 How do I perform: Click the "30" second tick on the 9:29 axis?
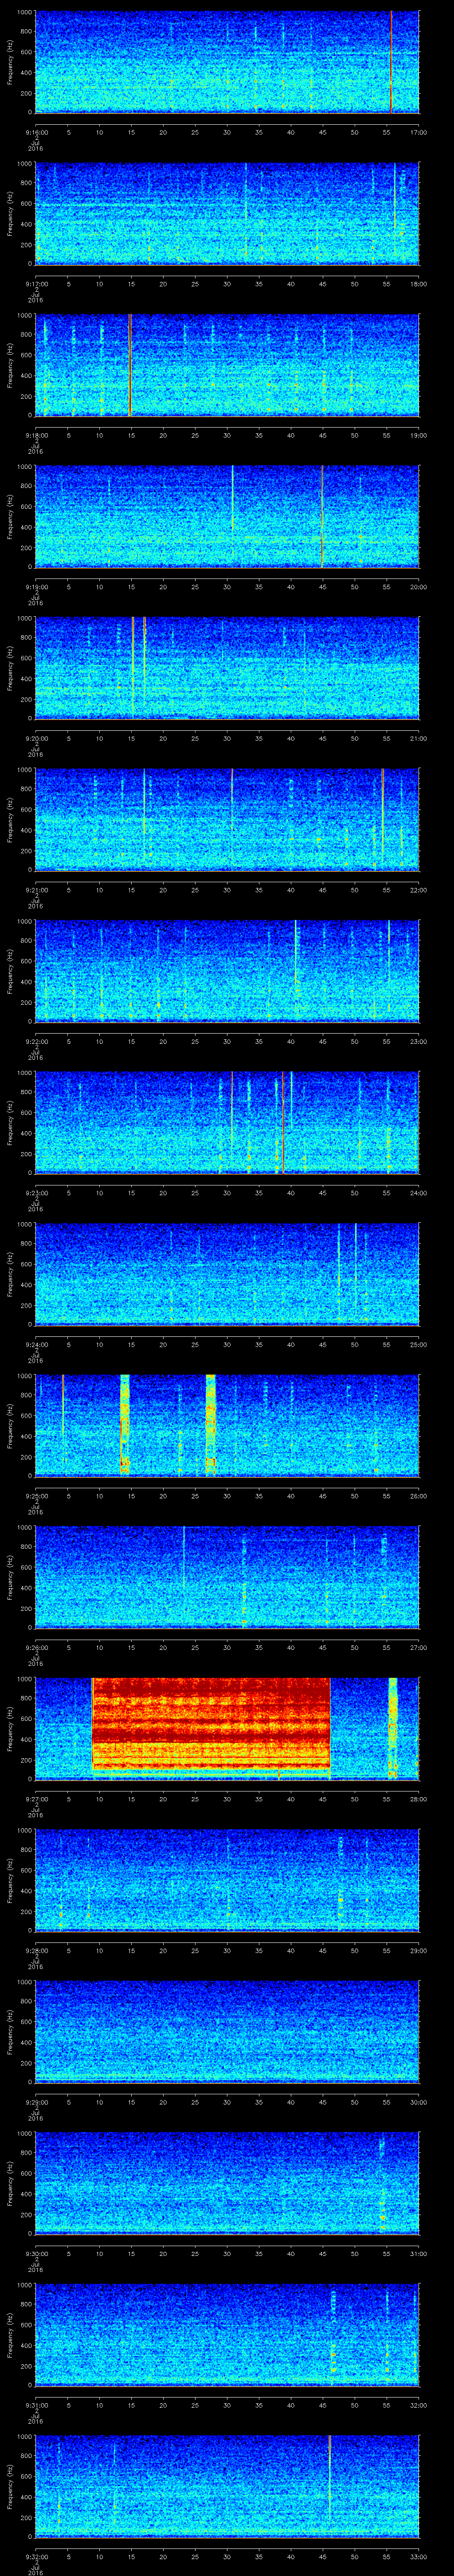[227, 2102]
